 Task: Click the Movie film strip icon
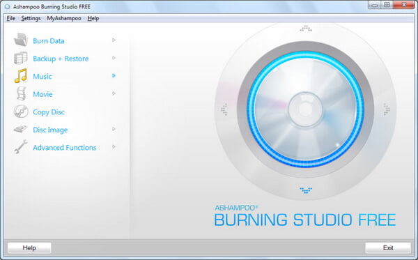tap(22, 93)
